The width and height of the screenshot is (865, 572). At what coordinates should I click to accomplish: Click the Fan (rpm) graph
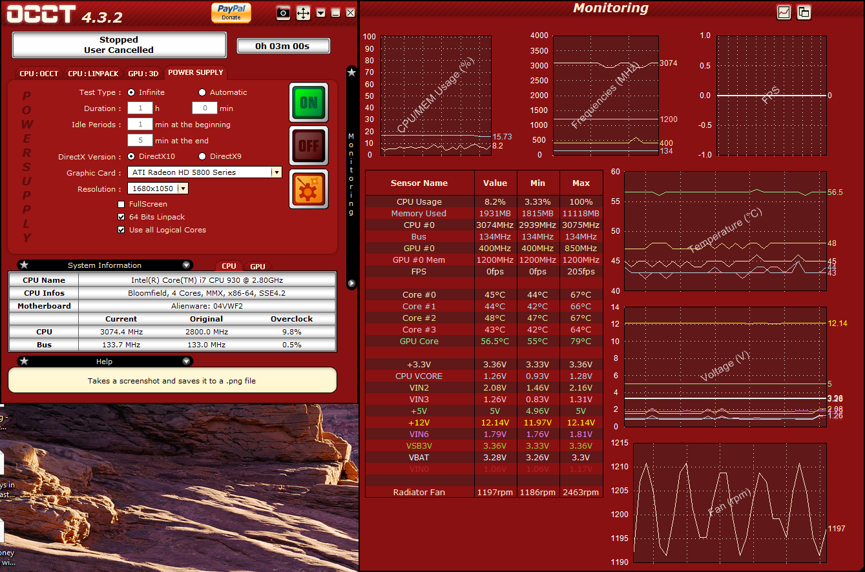[729, 502]
